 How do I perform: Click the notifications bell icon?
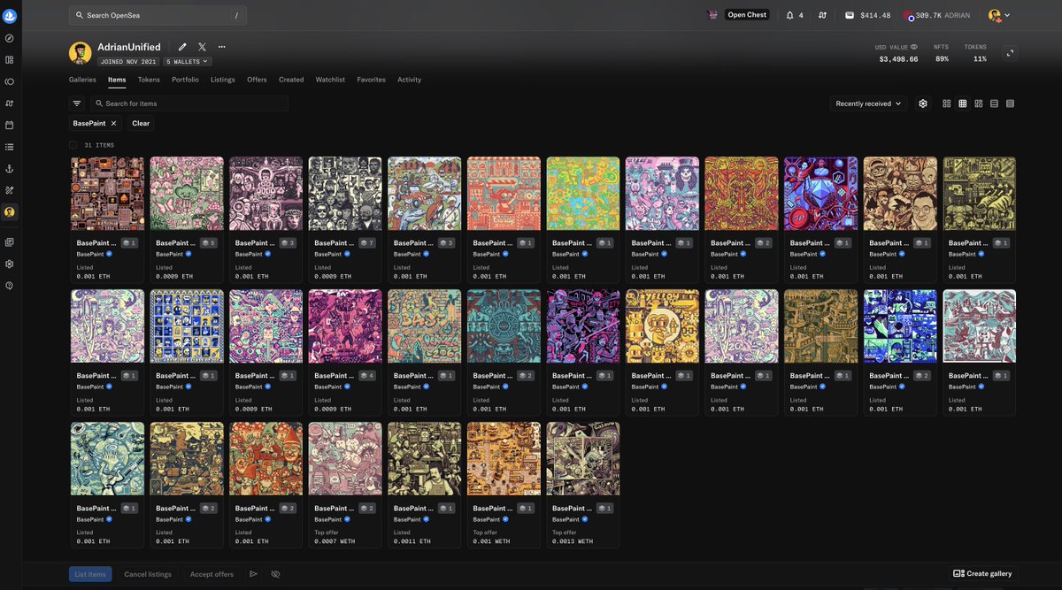790,15
